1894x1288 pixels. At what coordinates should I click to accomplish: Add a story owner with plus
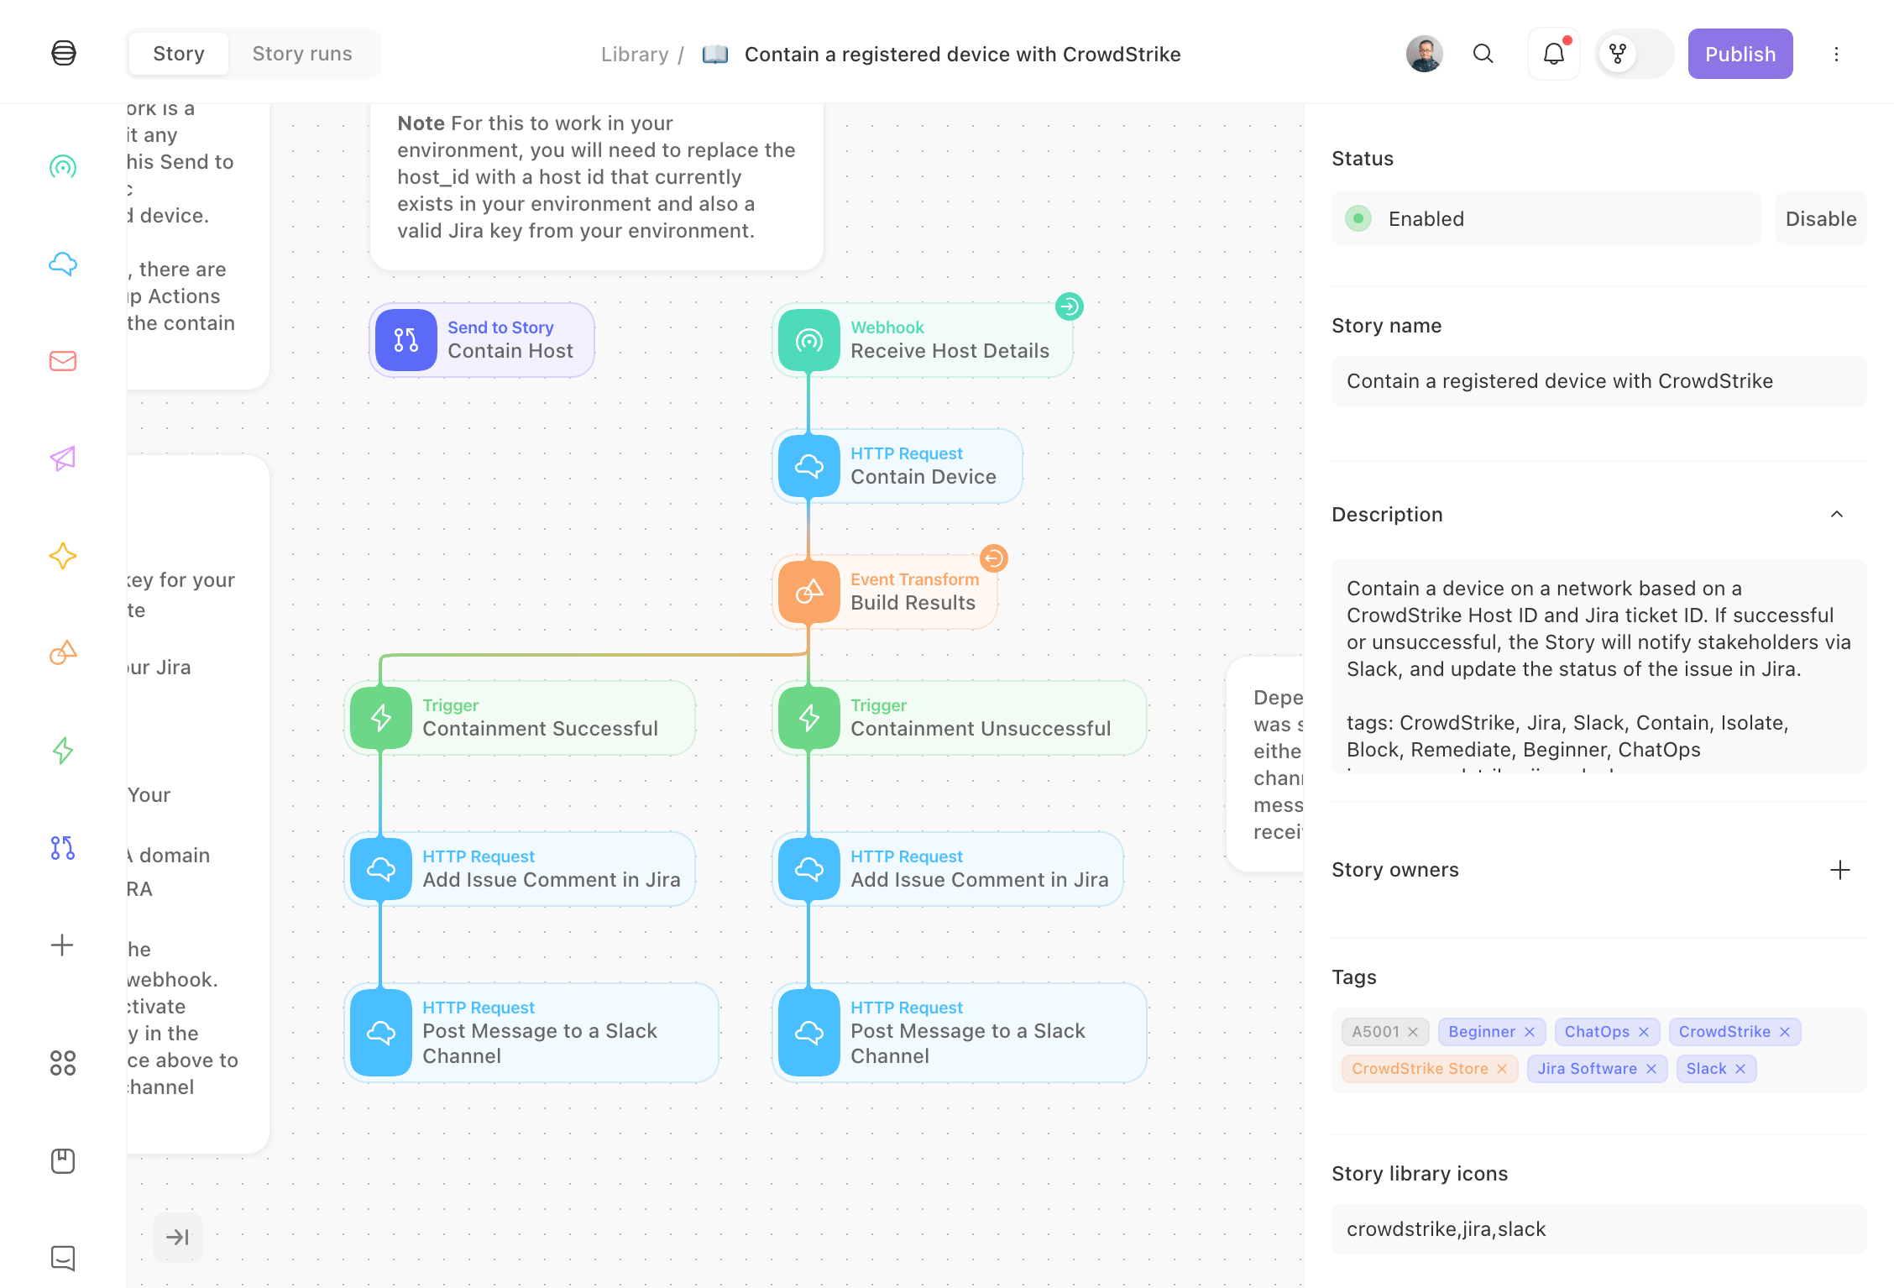pyautogui.click(x=1839, y=870)
